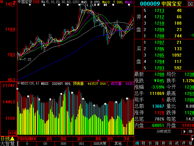The height and width of the screenshot is (146, 194).
Task: Click the MA5: 8.070 value
Action: point(91,2)
